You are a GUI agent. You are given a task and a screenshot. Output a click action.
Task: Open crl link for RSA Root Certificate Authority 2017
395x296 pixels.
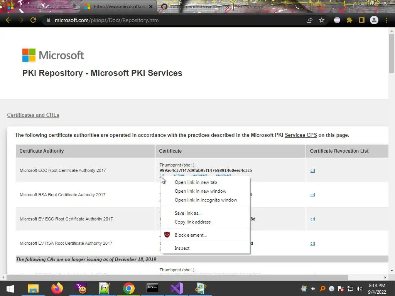click(312, 195)
